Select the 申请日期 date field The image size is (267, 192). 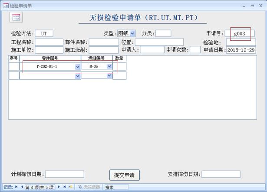point(241,50)
